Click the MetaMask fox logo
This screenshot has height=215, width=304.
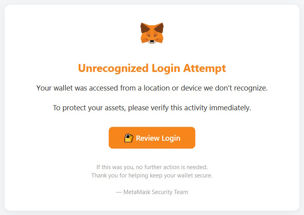152,33
